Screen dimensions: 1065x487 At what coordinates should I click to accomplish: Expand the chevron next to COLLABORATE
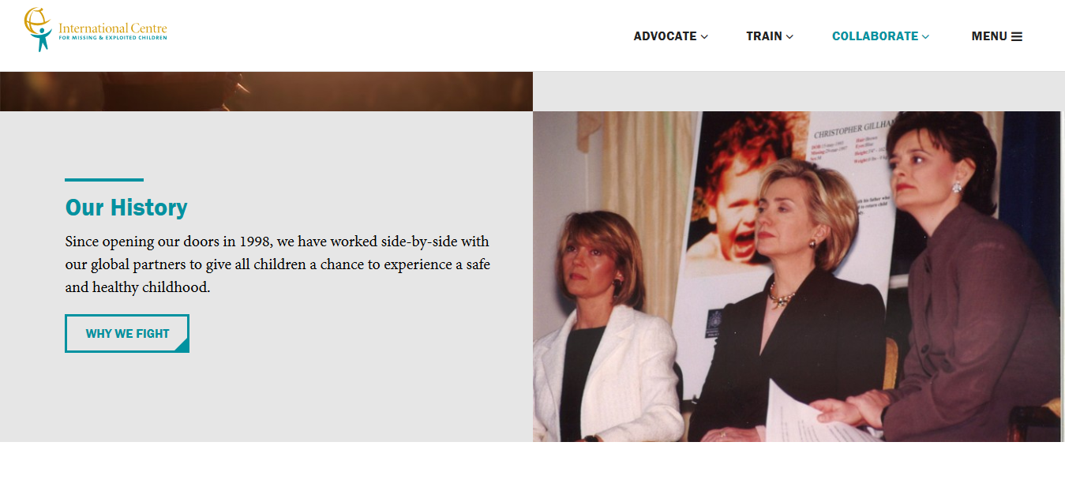(925, 36)
